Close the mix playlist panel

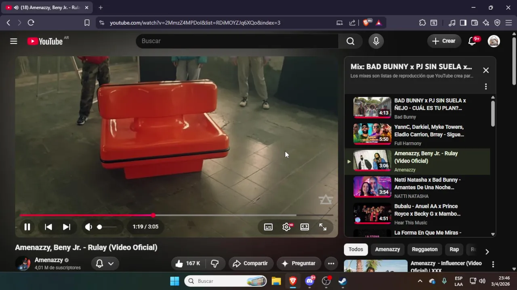[486, 70]
